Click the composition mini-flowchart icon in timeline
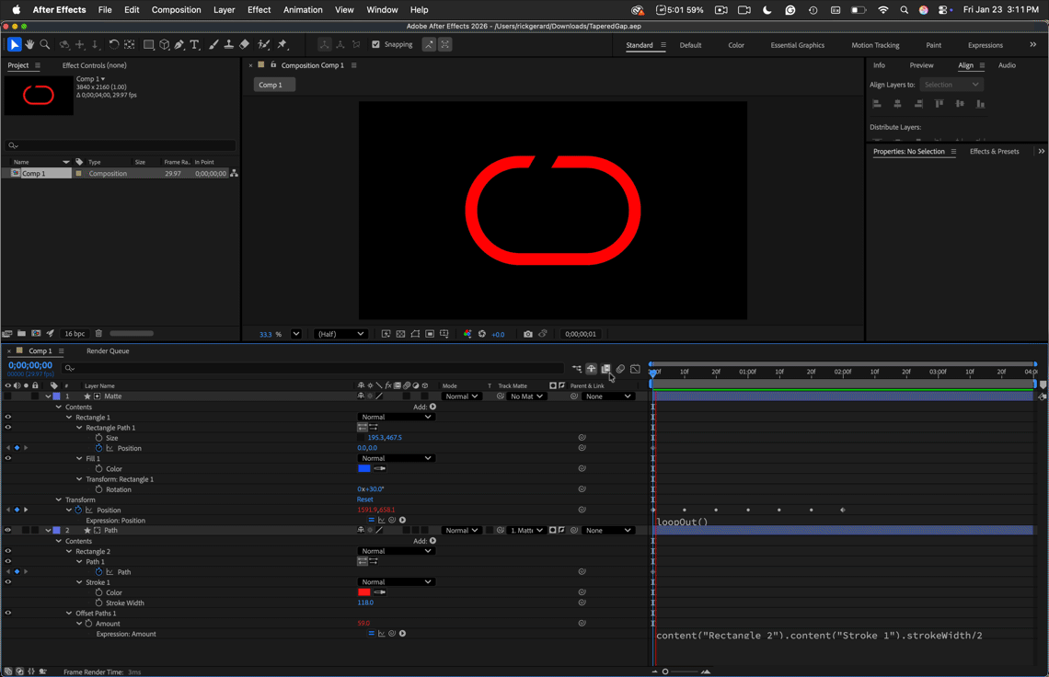This screenshot has width=1049, height=677. point(576,369)
